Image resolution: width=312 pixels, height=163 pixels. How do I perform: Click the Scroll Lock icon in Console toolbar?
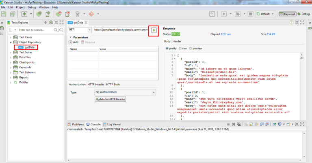(x=251, y=124)
